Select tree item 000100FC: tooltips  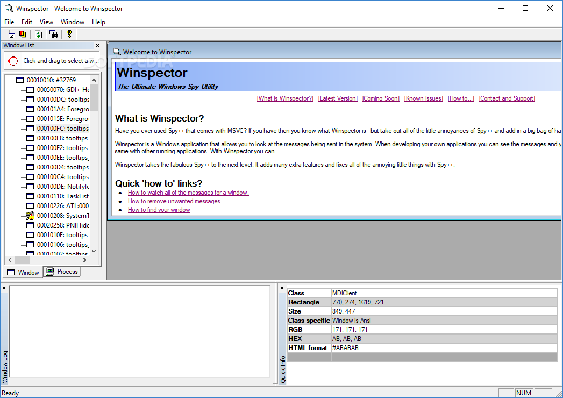click(x=63, y=129)
